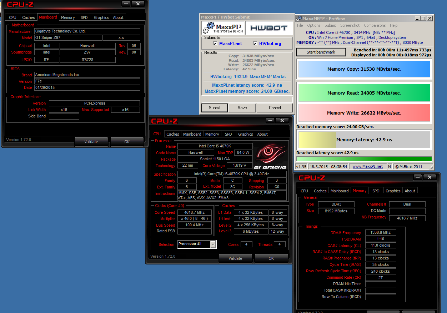Click the v1.95 version status cell
This screenshot has height=313, width=447.
302,166
